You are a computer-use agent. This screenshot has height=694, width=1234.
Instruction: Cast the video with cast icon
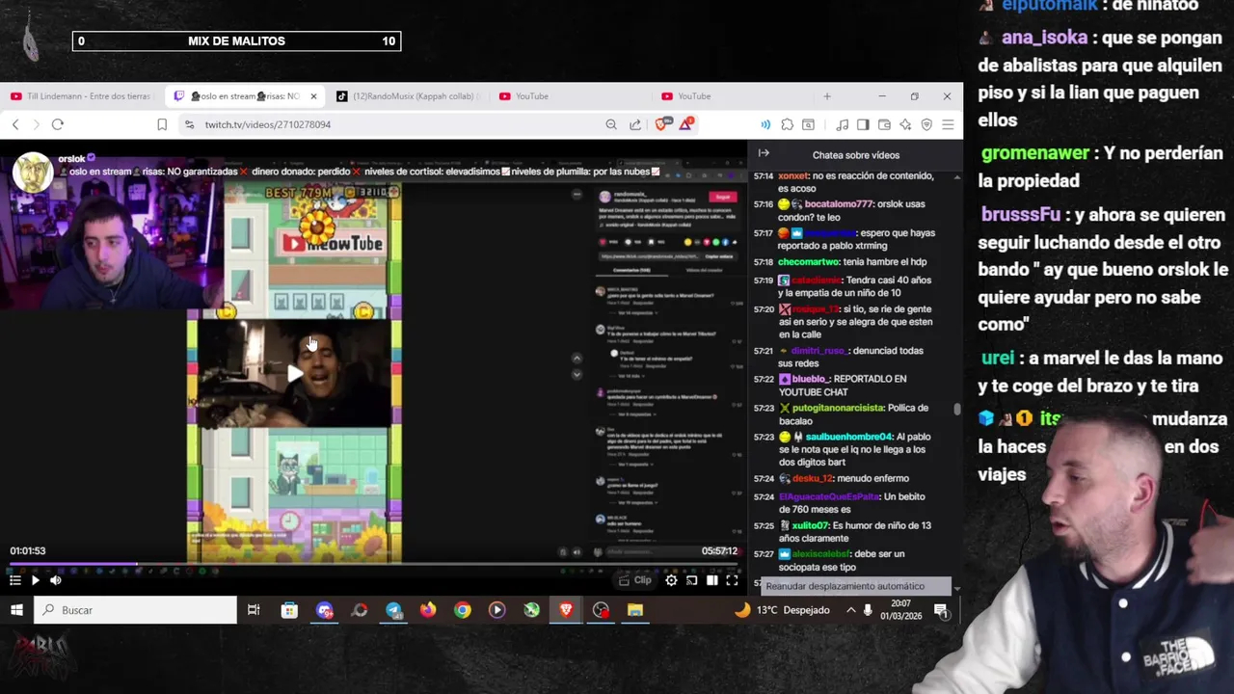coord(692,580)
